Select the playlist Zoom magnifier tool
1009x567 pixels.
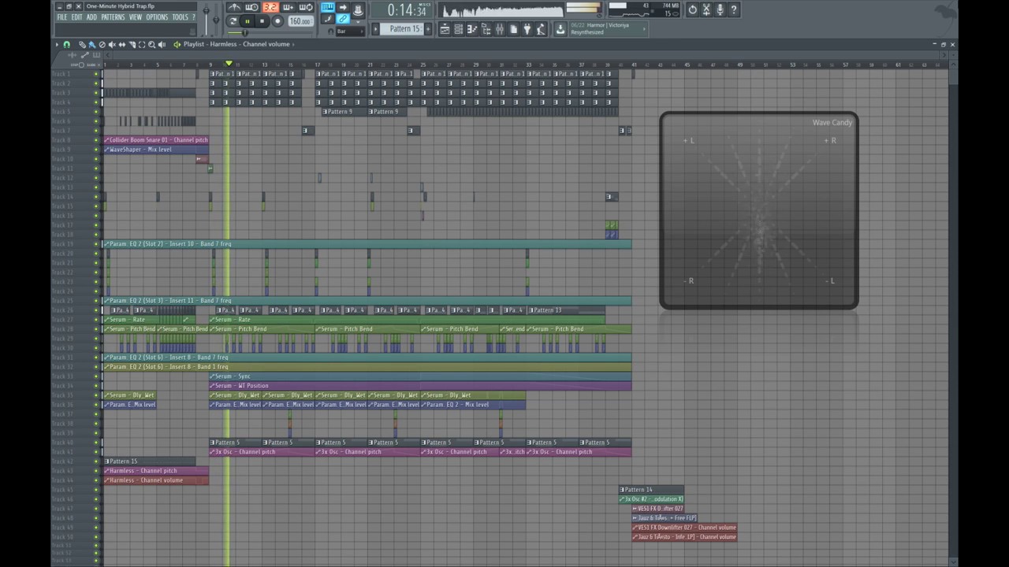click(151, 44)
